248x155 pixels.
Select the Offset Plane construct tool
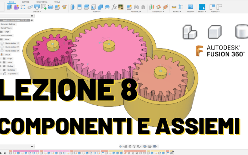[152, 7]
